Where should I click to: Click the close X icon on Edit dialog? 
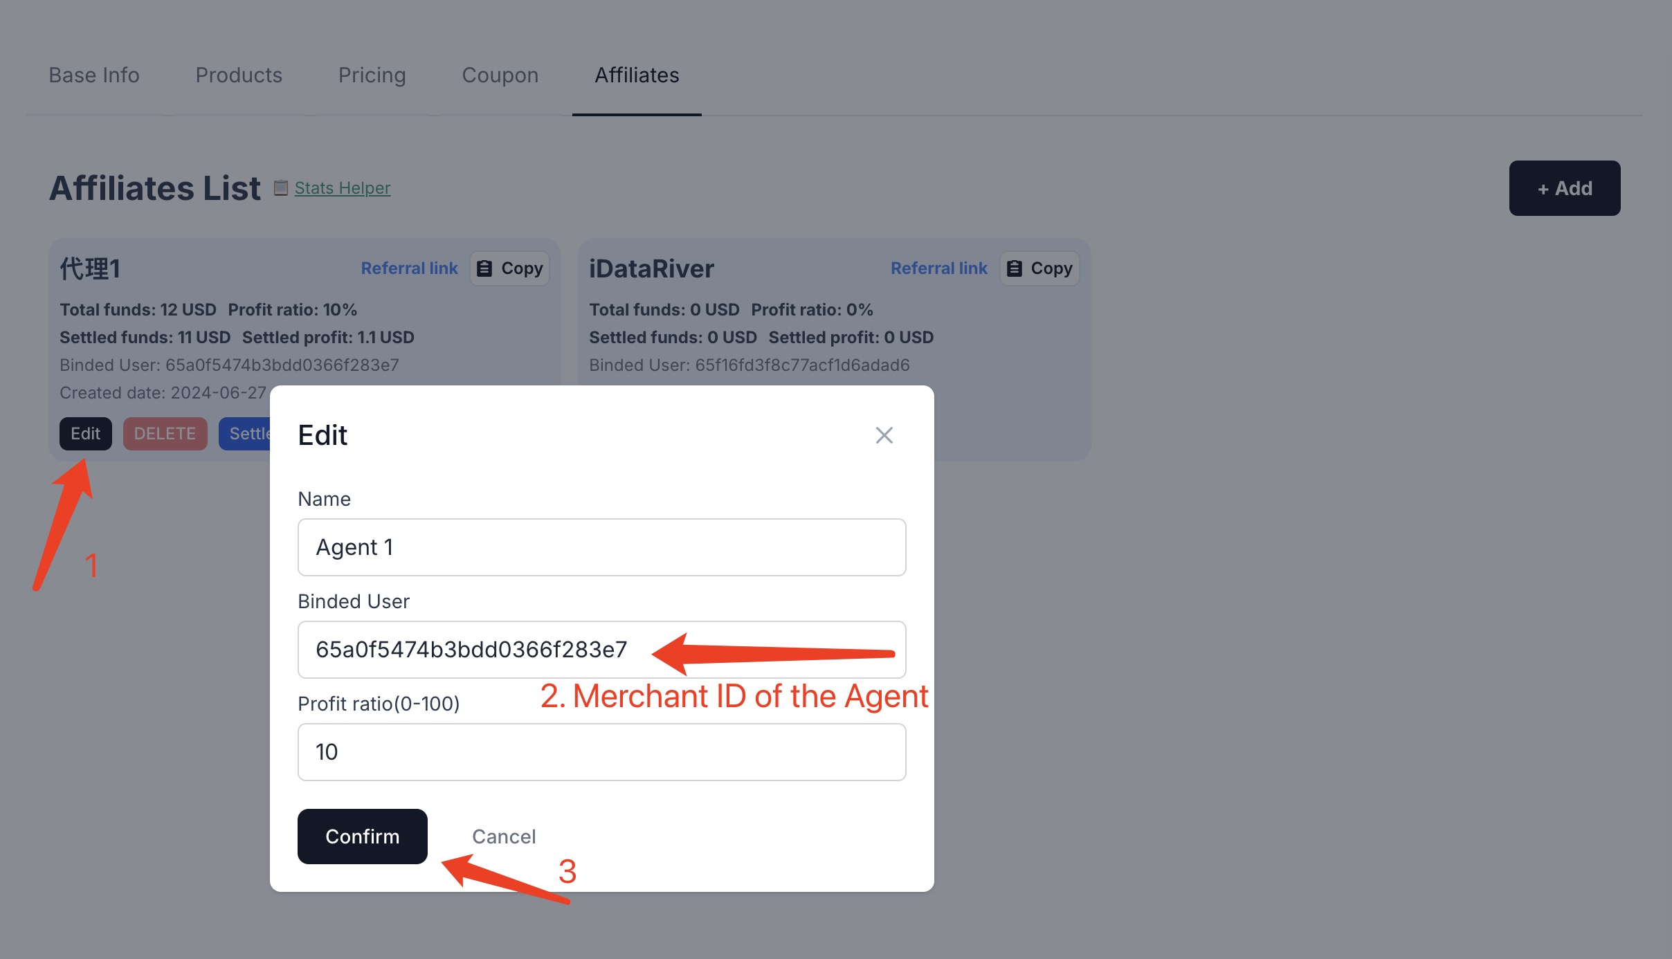point(884,434)
